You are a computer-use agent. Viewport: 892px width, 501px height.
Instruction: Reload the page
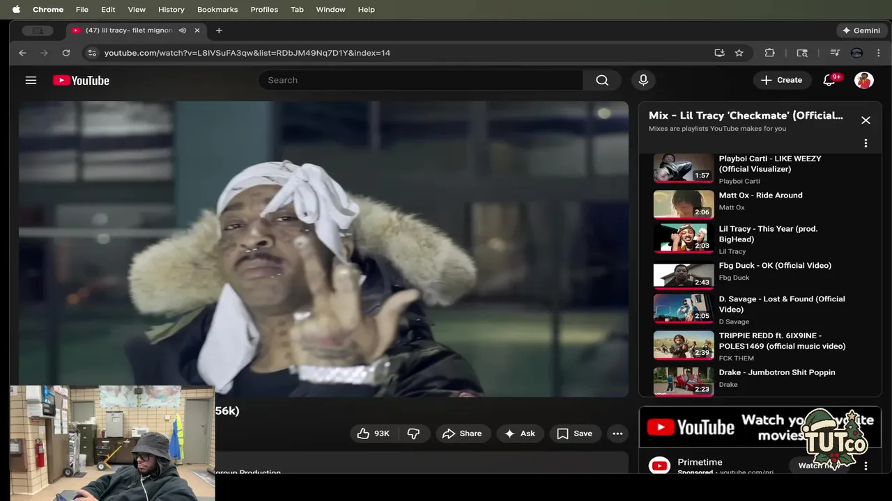pos(66,53)
